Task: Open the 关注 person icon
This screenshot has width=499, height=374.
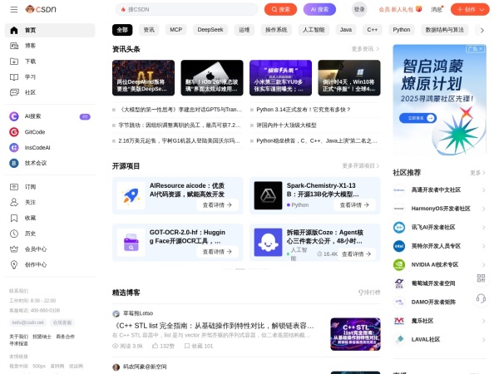Action: pyautogui.click(x=14, y=202)
